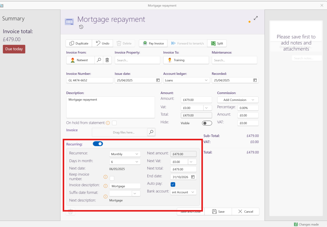Screen dimensions: 327x227
Task: Click the Summary Invoice total £479.00
Action: tap(12, 39)
